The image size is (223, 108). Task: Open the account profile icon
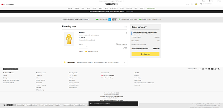click(187, 4)
